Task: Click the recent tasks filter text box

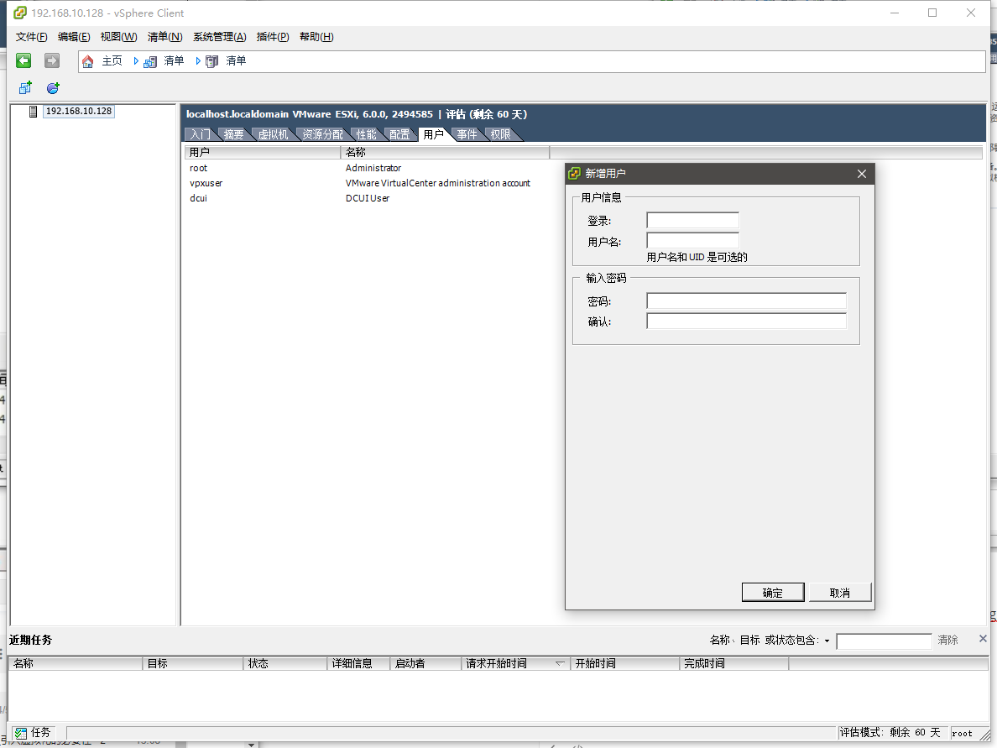Action: pyautogui.click(x=884, y=641)
